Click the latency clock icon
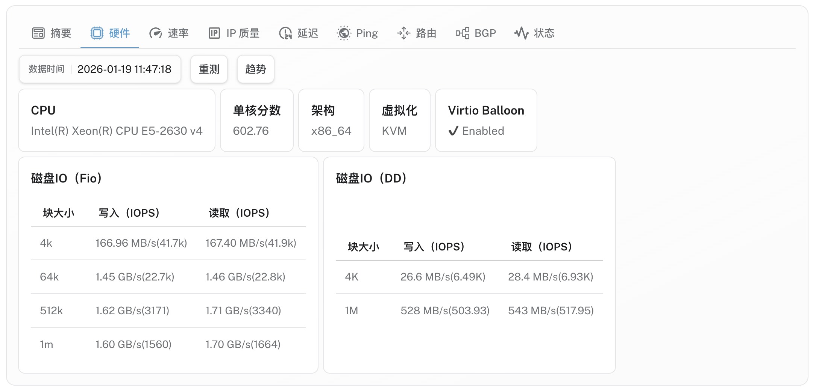This screenshot has height=389, width=813. [285, 33]
